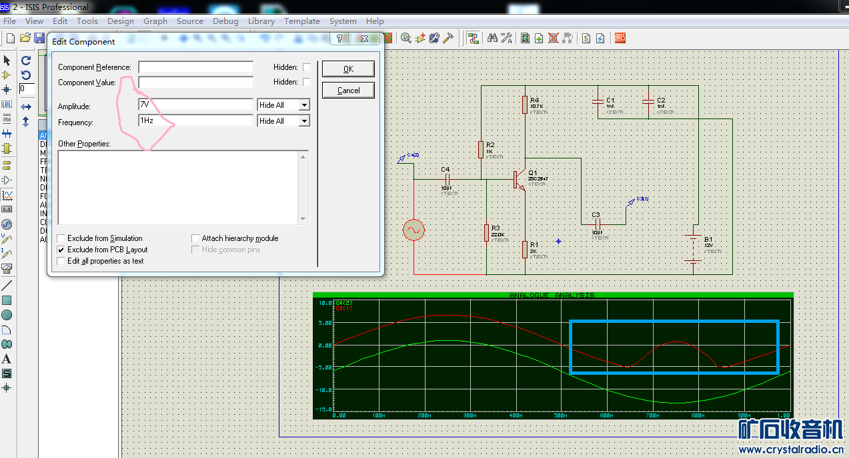Uncheck Exclude from PCB Layout

(x=61, y=250)
